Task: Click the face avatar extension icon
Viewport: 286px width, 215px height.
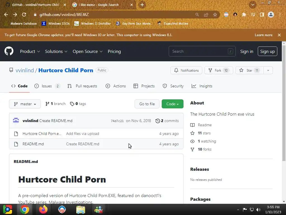Action: tap(235, 15)
